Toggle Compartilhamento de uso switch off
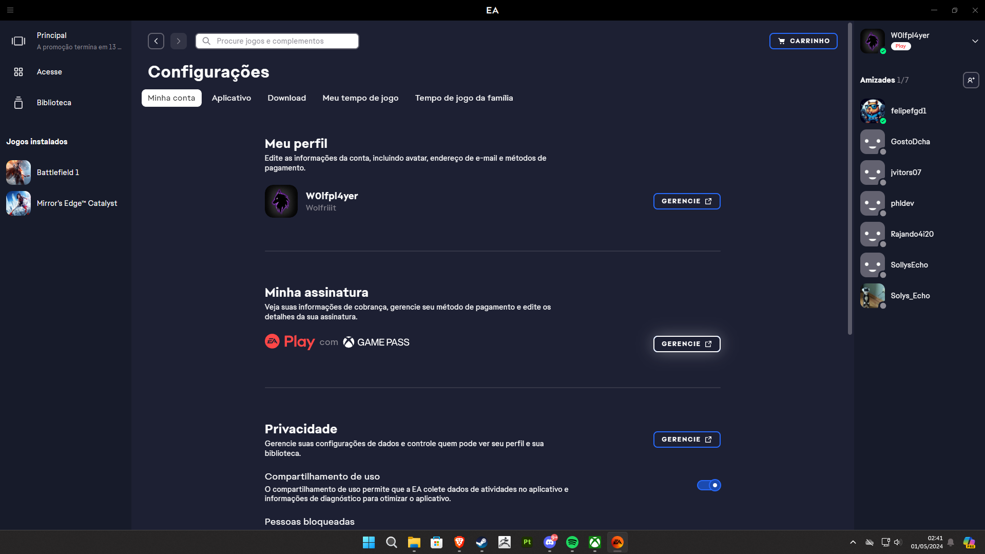Image resolution: width=985 pixels, height=554 pixels. (709, 485)
